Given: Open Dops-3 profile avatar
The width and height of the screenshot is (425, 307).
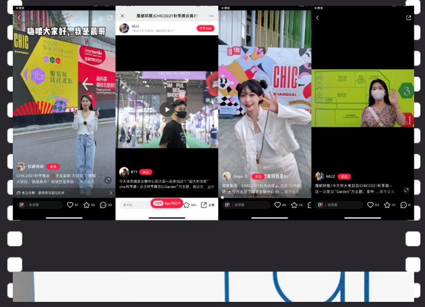Looking at the screenshot, I should 227,176.
